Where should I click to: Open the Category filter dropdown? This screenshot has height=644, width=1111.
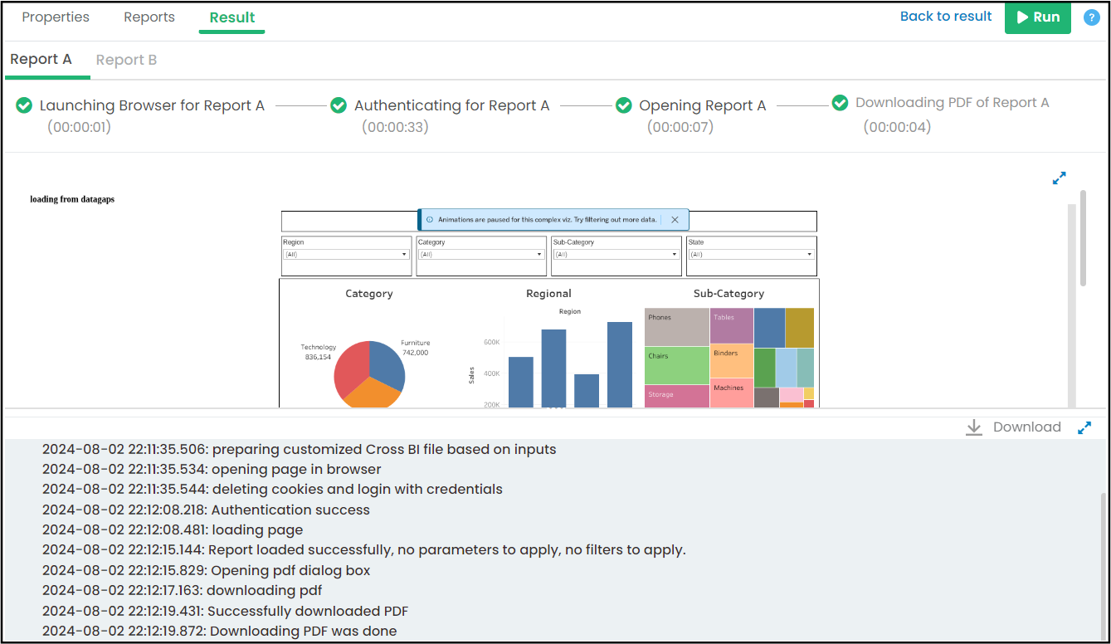click(x=481, y=255)
